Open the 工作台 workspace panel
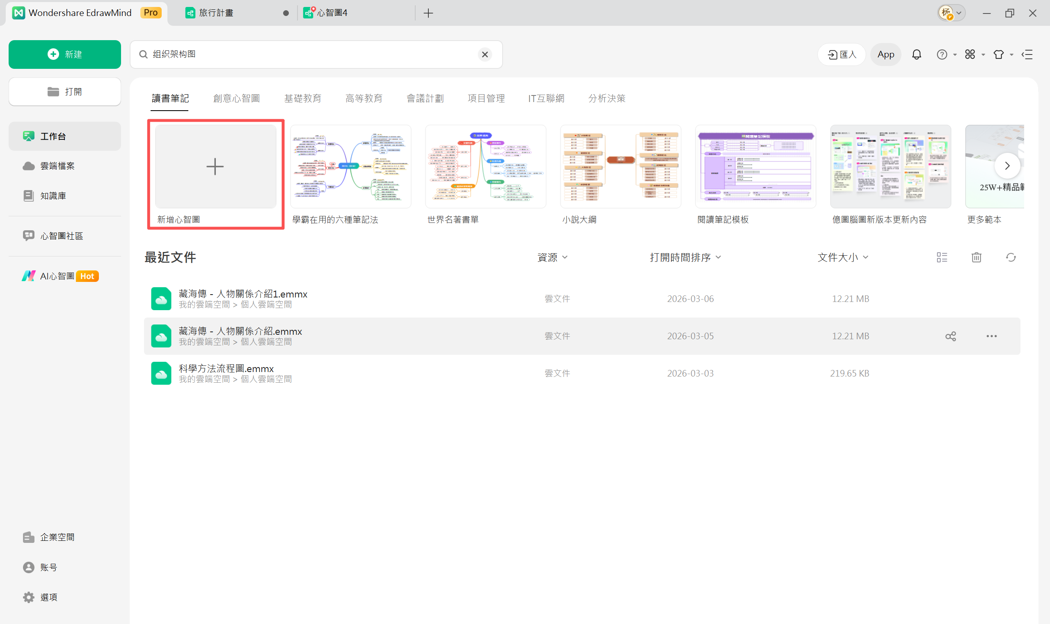The width and height of the screenshot is (1050, 624). coord(53,136)
